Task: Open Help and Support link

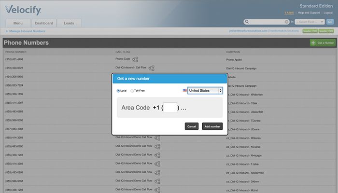Action: point(309,13)
